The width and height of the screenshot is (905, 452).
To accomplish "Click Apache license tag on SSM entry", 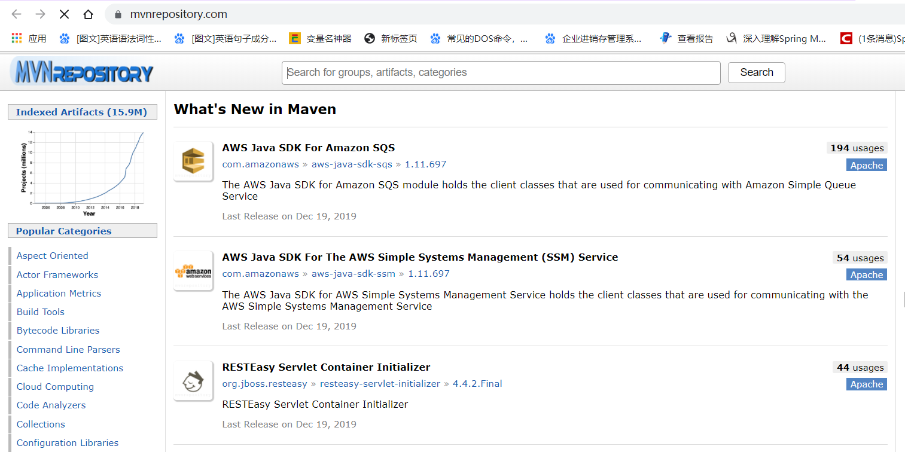I will pyautogui.click(x=867, y=274).
